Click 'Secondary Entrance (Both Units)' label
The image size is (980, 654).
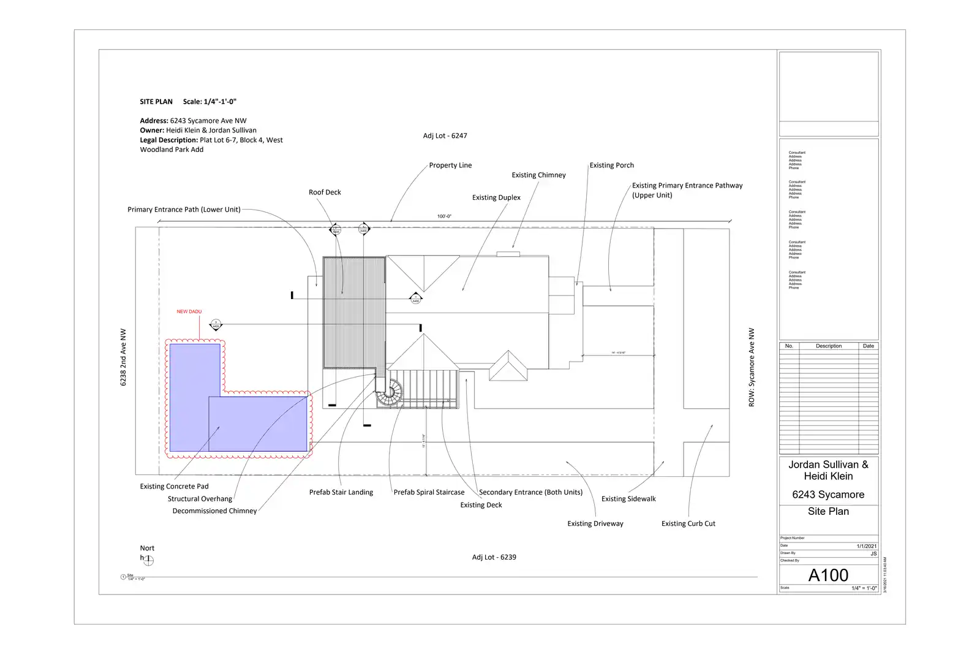tap(530, 492)
